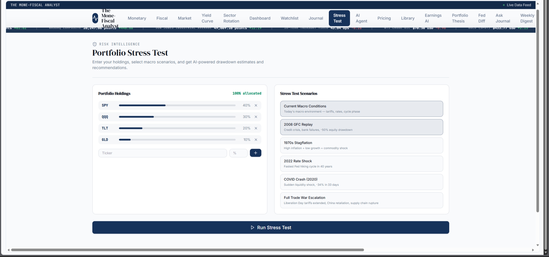This screenshot has width=549, height=257.
Task: Click the Mone-Fiscal Analyst pulse logo icon
Action: click(95, 18)
